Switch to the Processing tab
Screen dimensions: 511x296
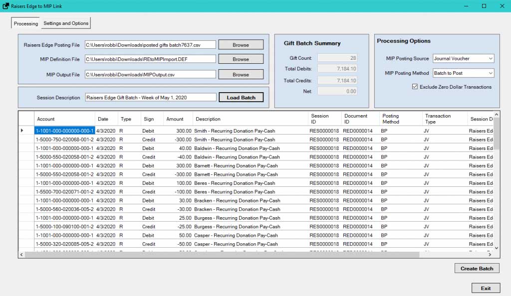(x=26, y=23)
